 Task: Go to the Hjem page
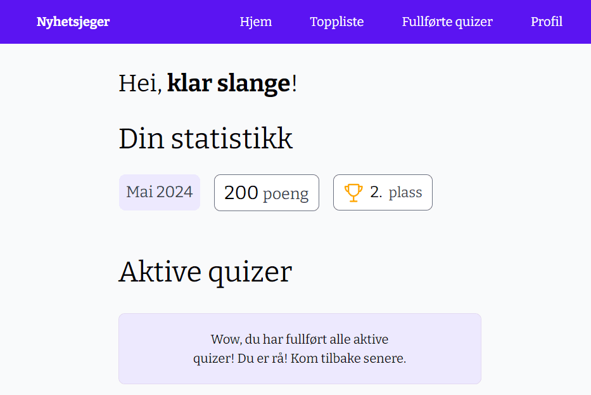pos(256,22)
